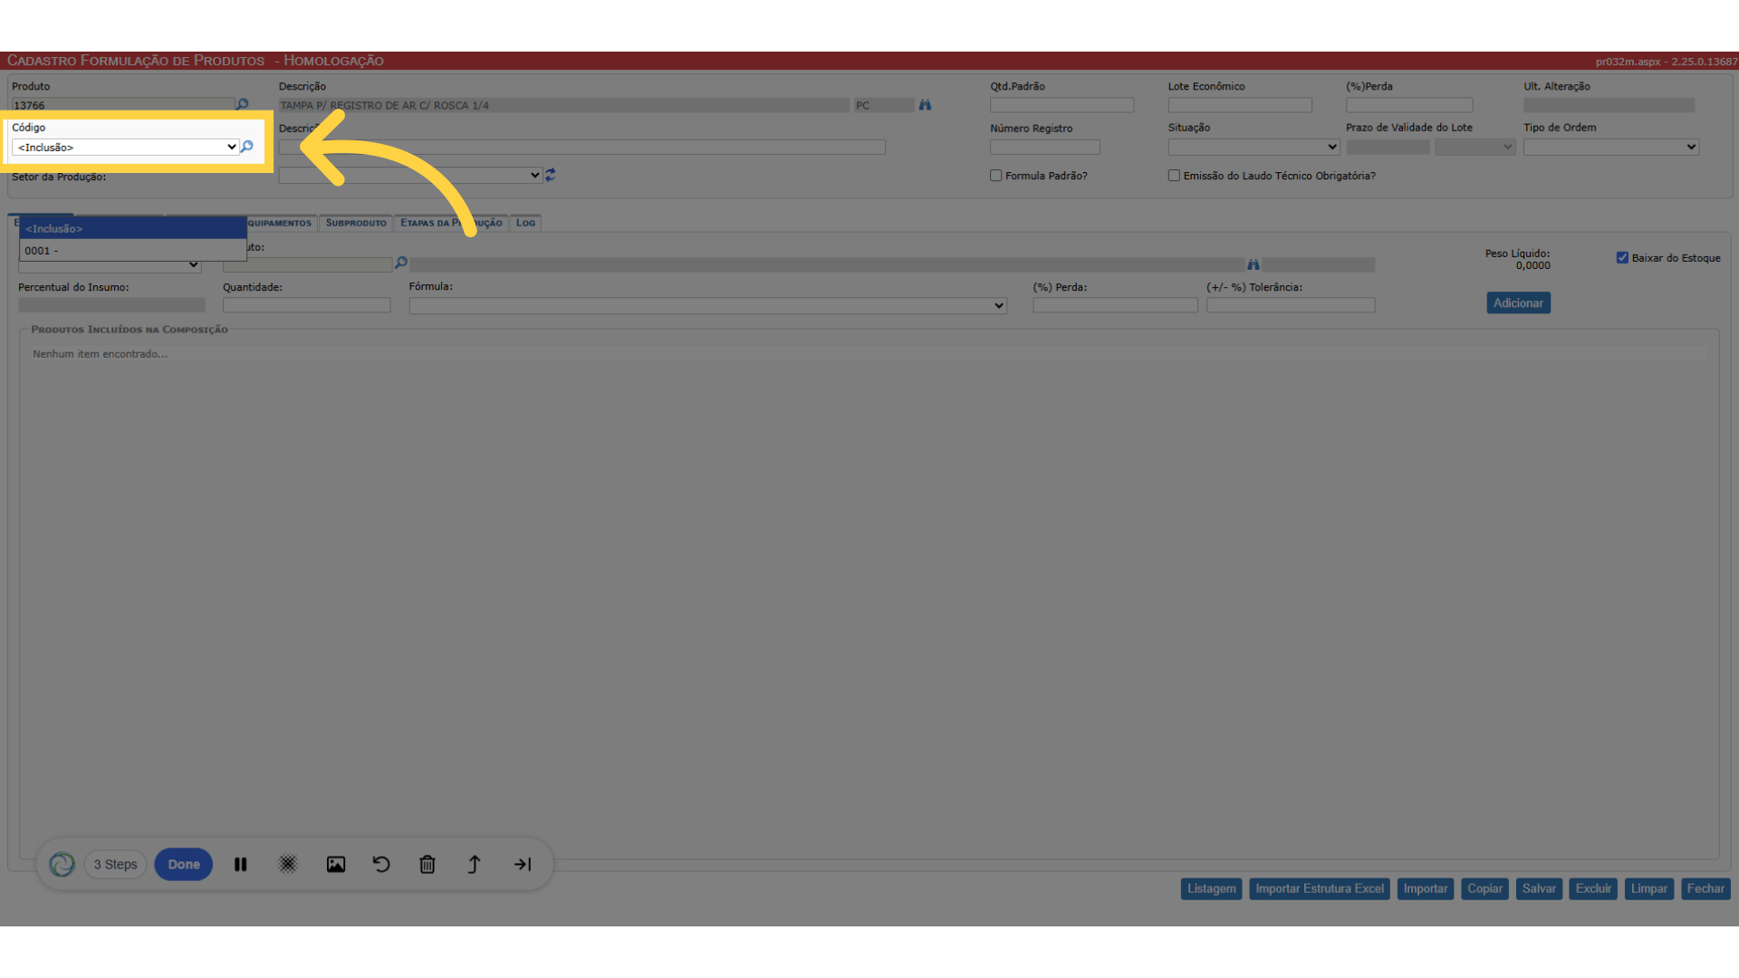Click the binoculars icon after the PC unit field
The image size is (1739, 978).
[925, 105]
